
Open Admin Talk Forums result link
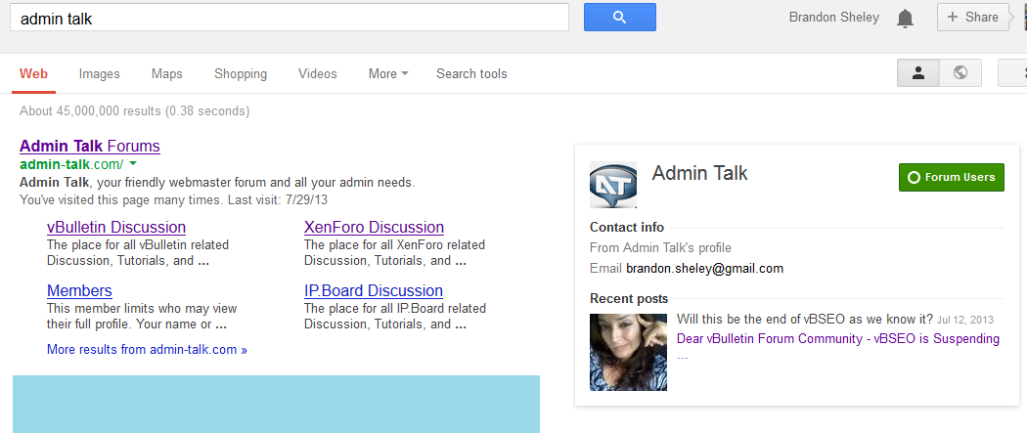pyautogui.click(x=90, y=146)
